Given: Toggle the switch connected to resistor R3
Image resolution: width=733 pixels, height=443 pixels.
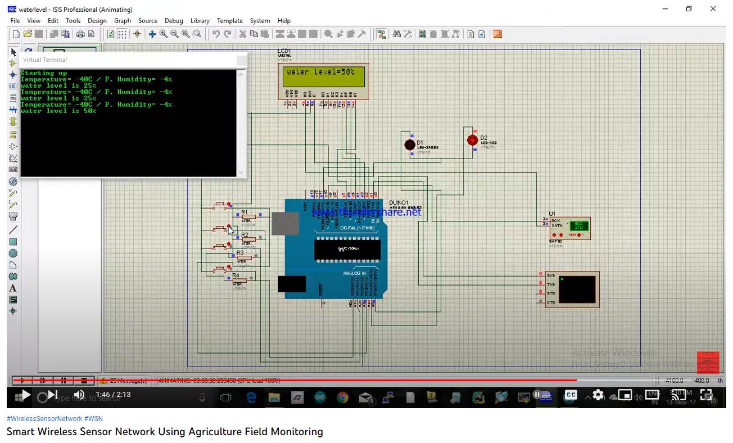Looking at the screenshot, I should [221, 246].
